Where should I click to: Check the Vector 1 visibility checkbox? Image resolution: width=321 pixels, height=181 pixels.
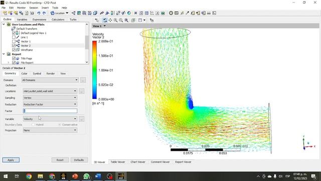tap(14, 41)
